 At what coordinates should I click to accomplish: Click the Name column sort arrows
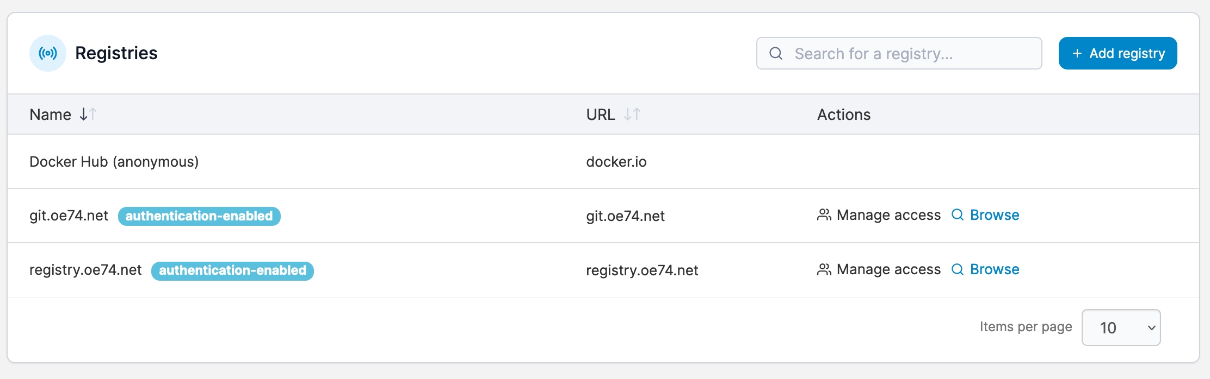click(x=88, y=115)
